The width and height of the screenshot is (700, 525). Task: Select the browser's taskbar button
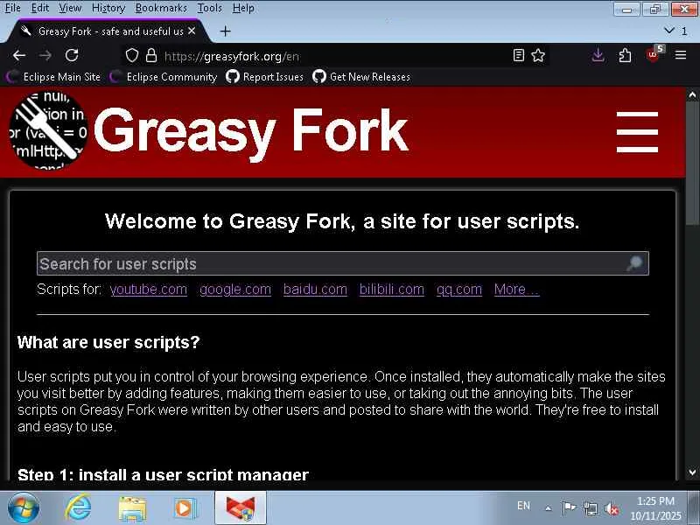click(x=241, y=507)
